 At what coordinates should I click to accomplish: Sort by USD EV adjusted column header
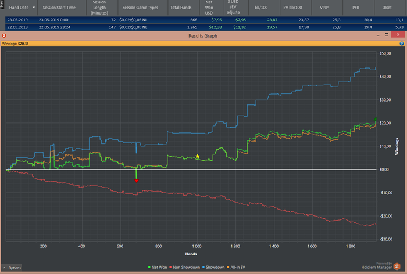tap(233, 8)
